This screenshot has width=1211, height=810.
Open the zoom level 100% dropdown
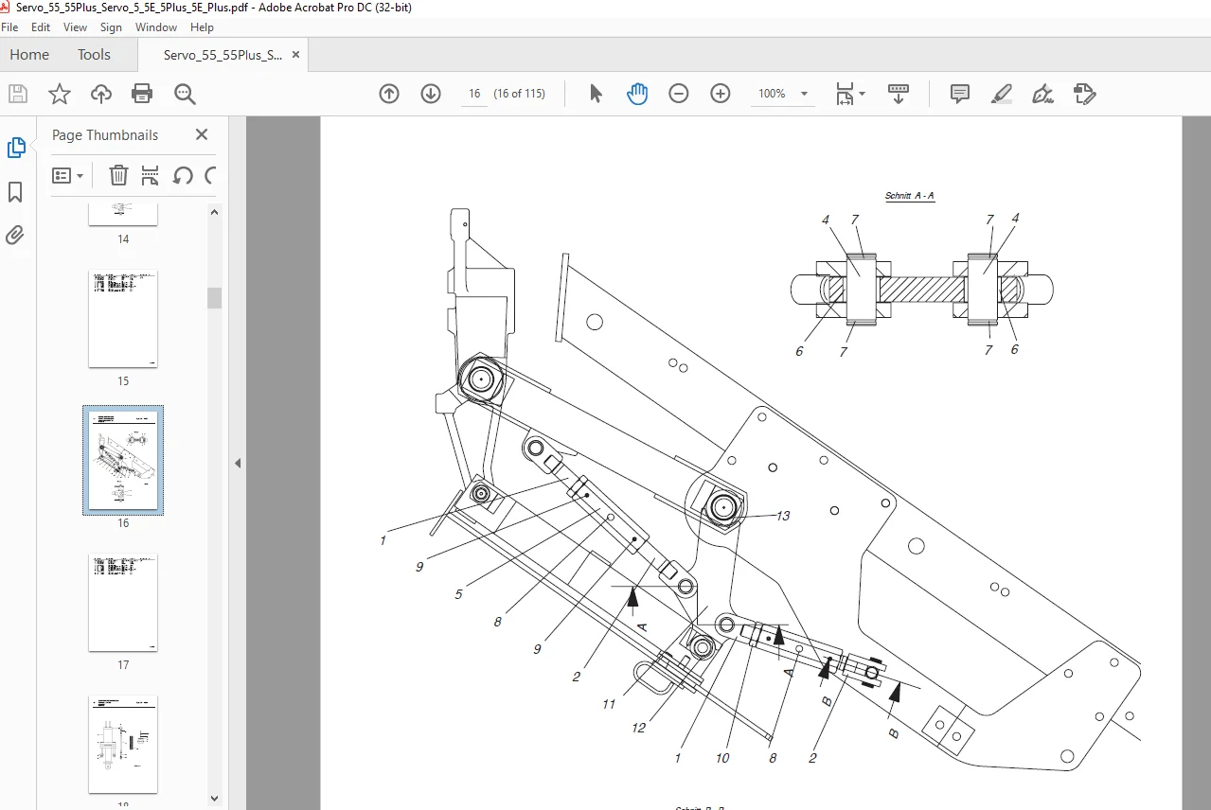(783, 94)
